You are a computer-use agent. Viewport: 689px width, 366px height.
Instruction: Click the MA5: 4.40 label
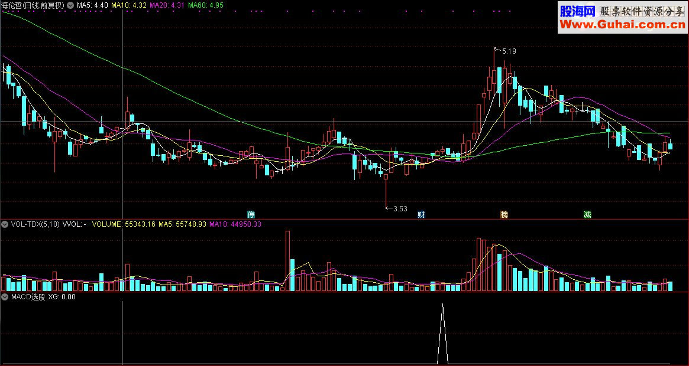[92, 5]
